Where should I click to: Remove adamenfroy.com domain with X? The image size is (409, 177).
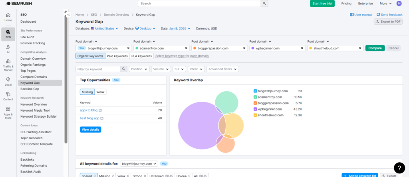point(186,48)
